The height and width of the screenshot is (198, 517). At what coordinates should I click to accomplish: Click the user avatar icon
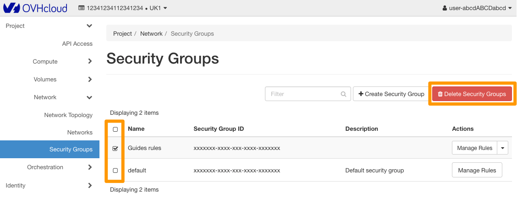pos(445,8)
